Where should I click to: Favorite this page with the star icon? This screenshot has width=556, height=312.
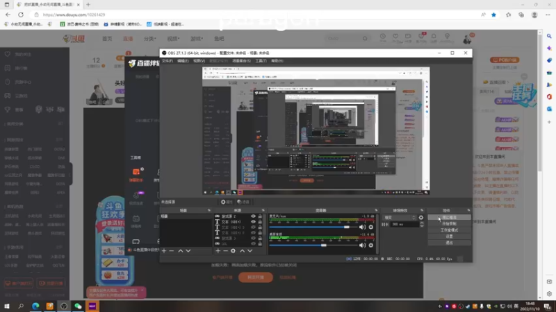pos(493,15)
